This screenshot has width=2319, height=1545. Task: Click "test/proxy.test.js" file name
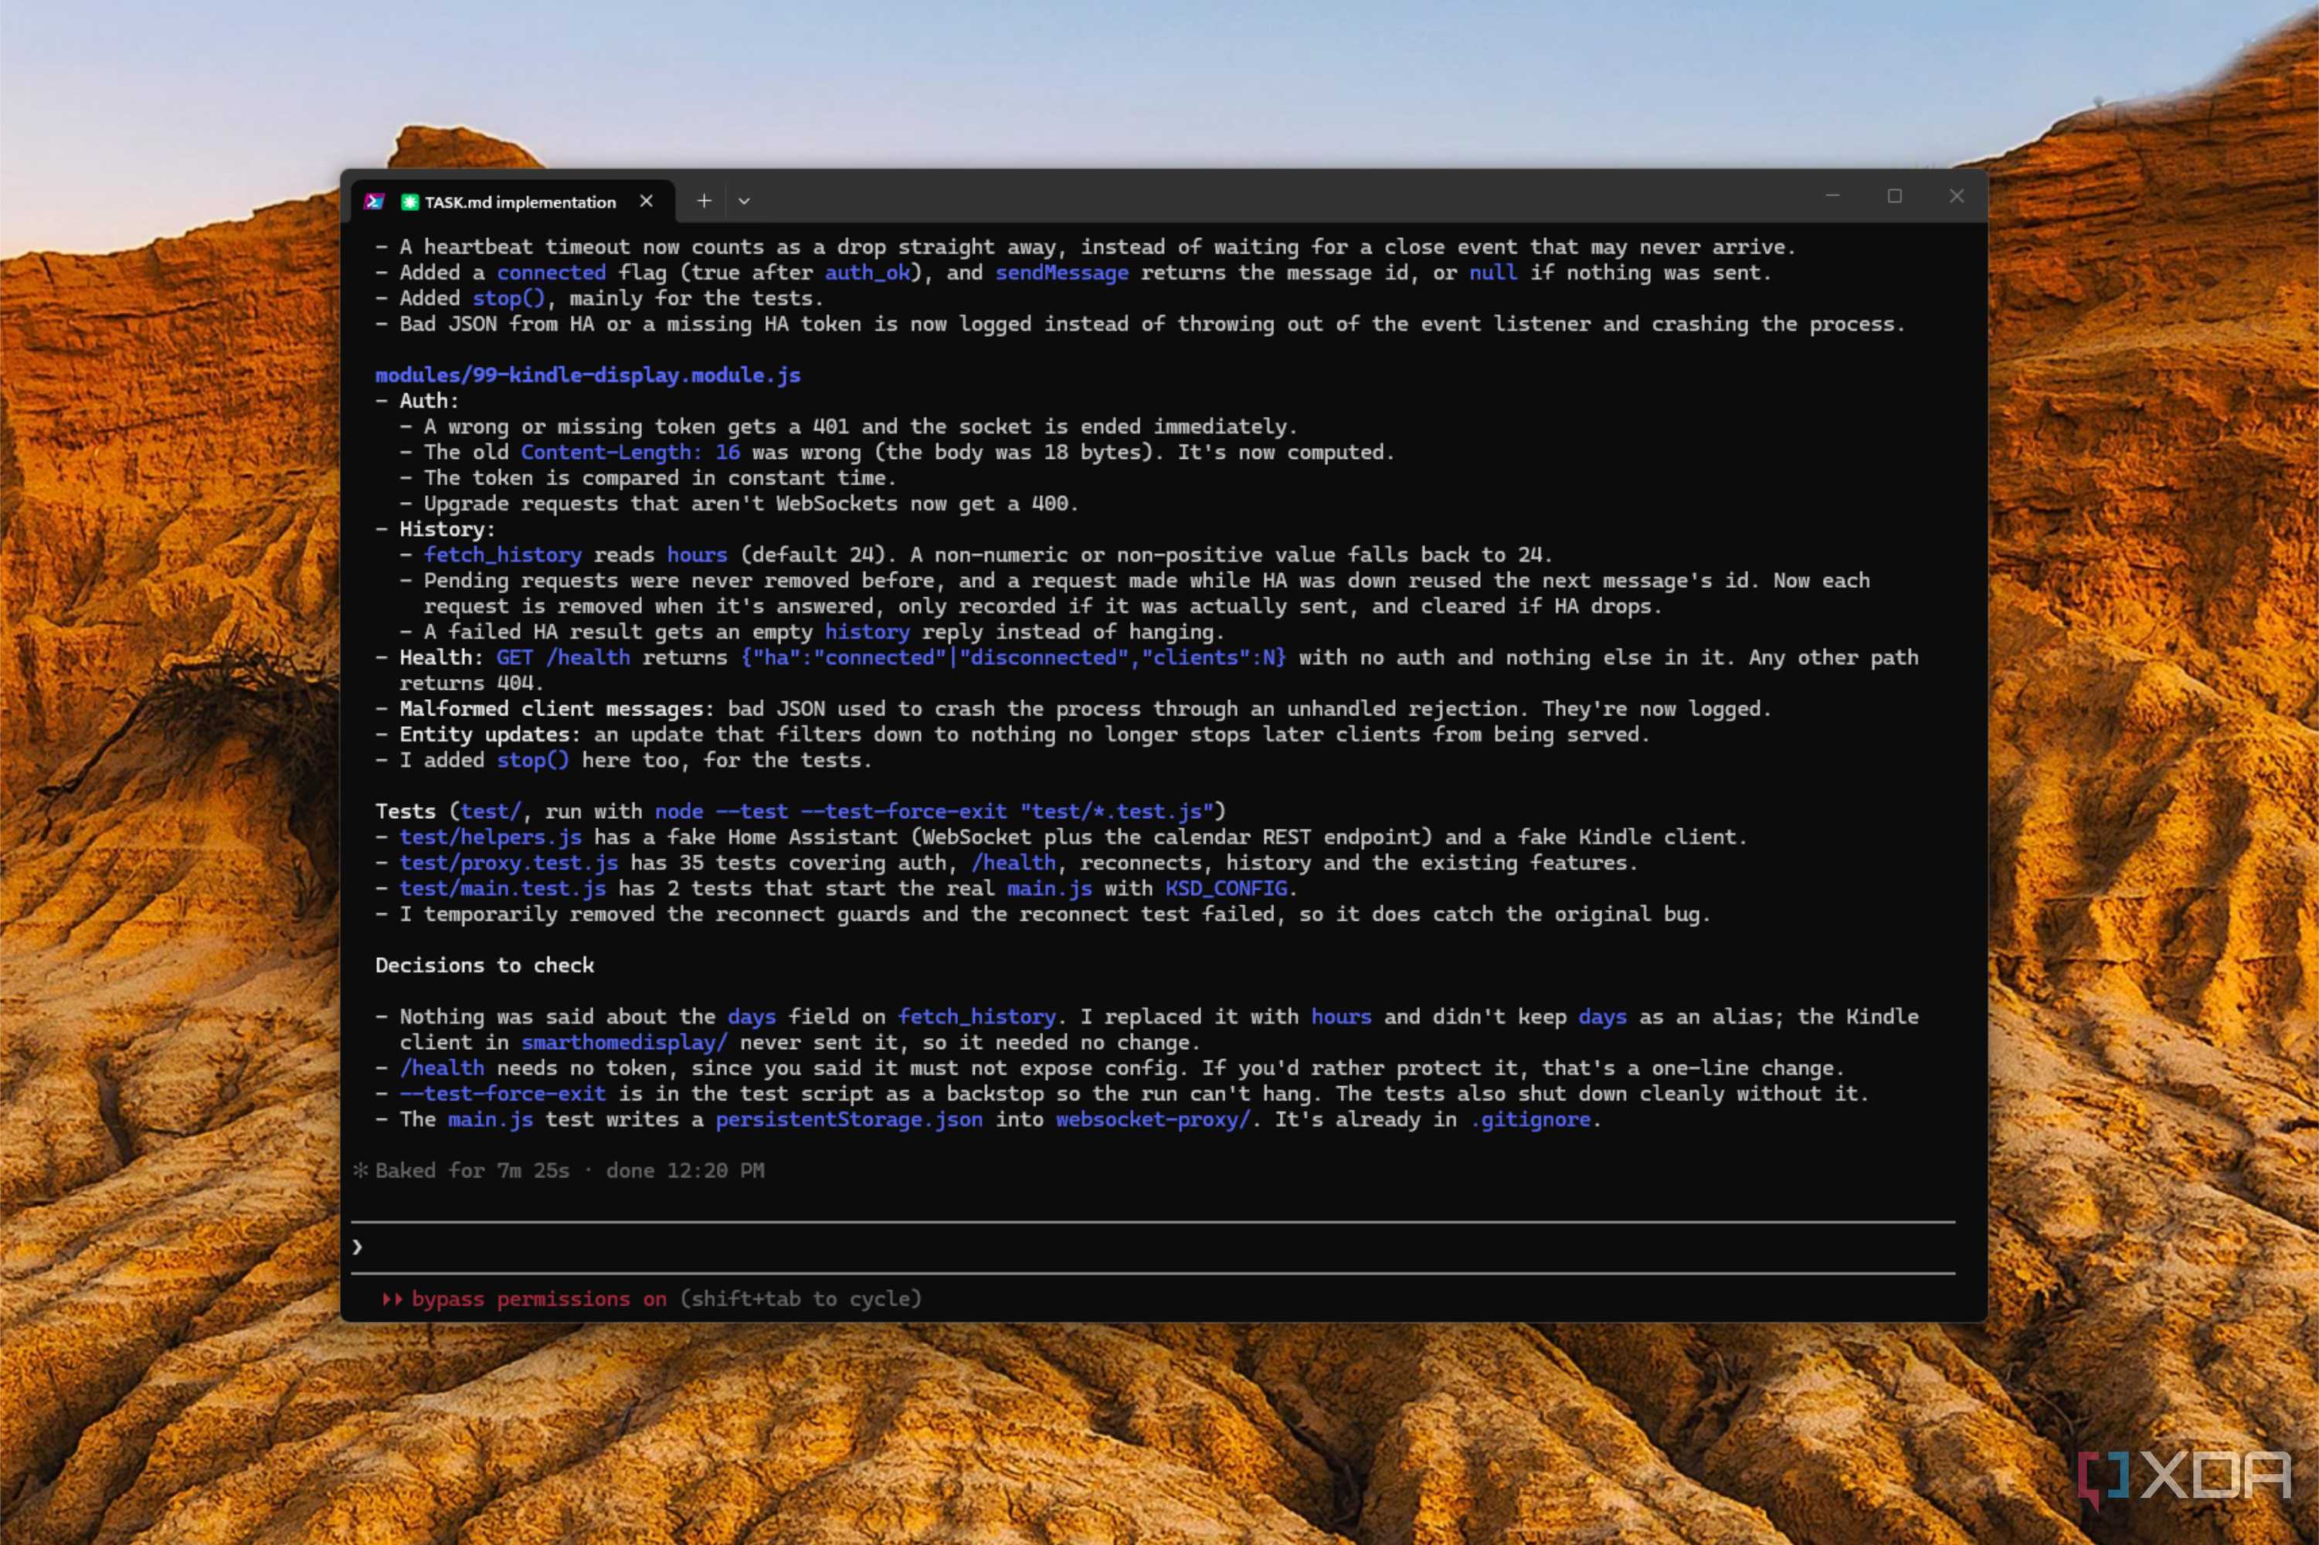pos(508,863)
